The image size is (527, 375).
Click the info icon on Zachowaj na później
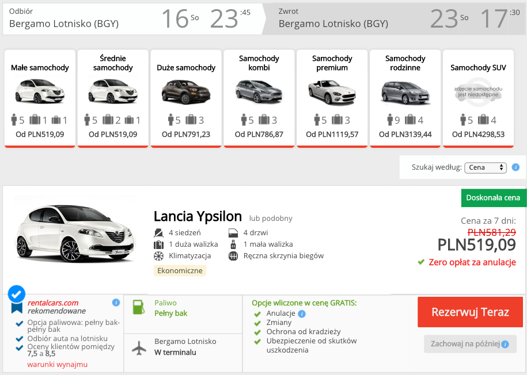506,344
